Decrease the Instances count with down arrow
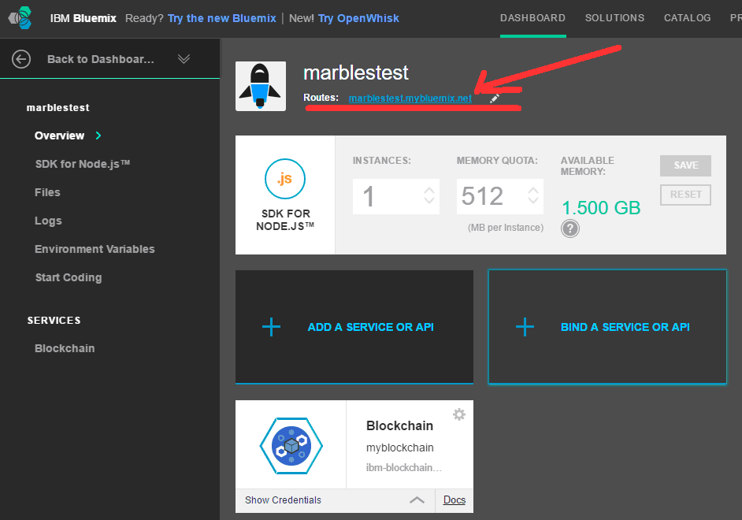 click(429, 200)
